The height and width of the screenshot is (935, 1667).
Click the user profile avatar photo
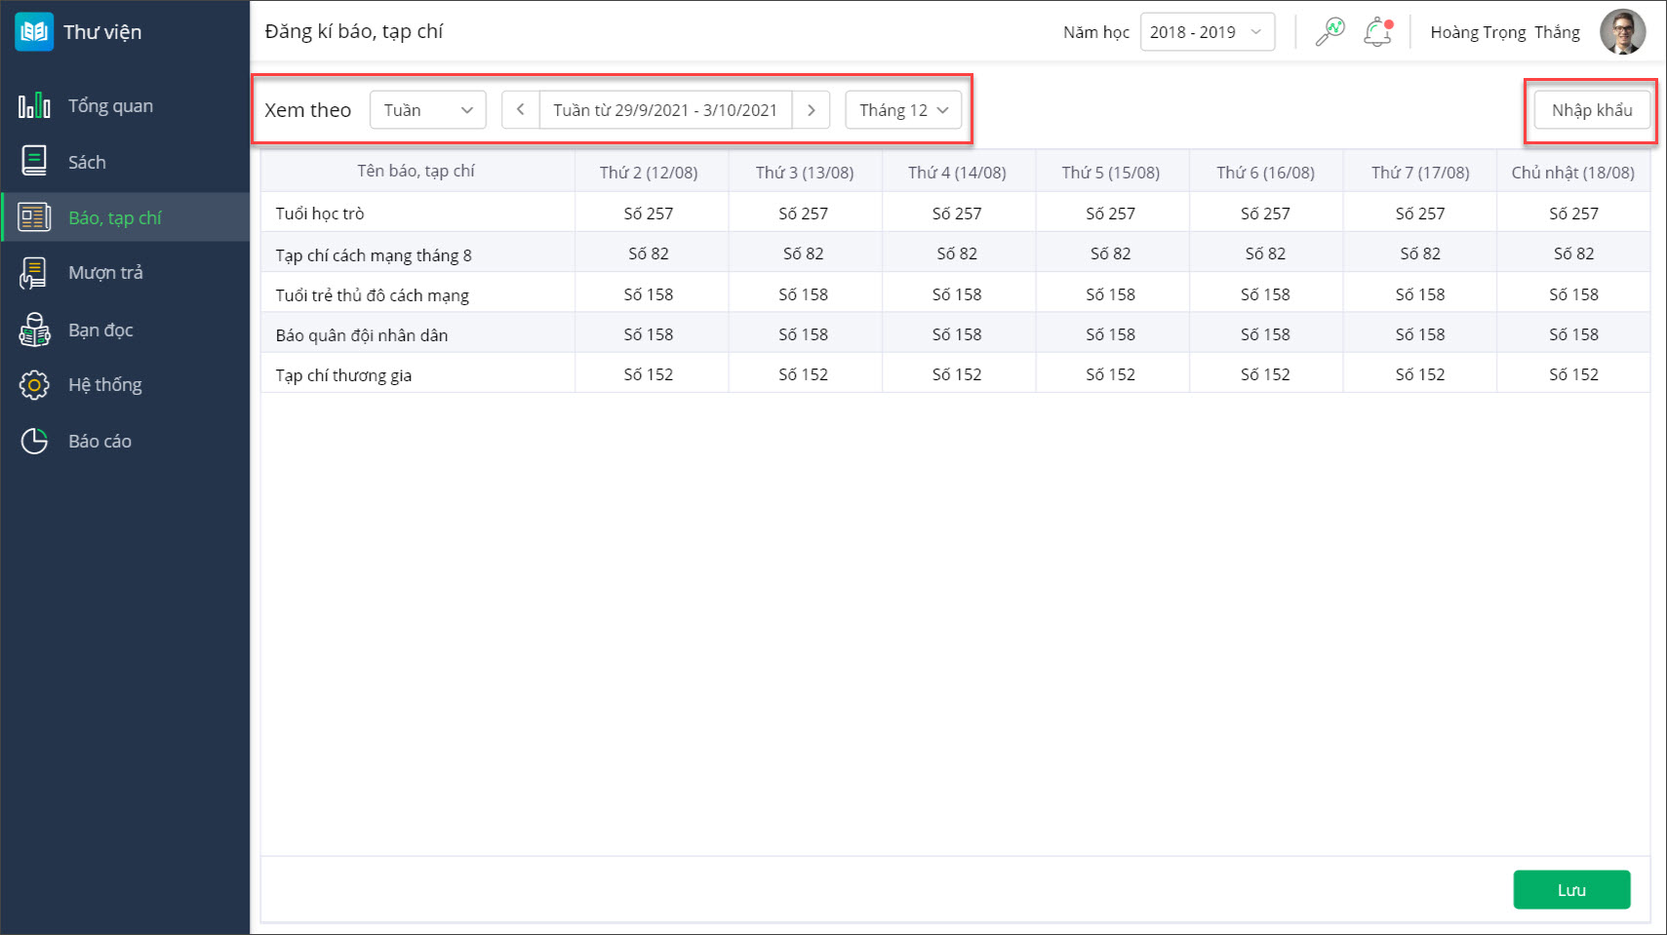coord(1622,32)
